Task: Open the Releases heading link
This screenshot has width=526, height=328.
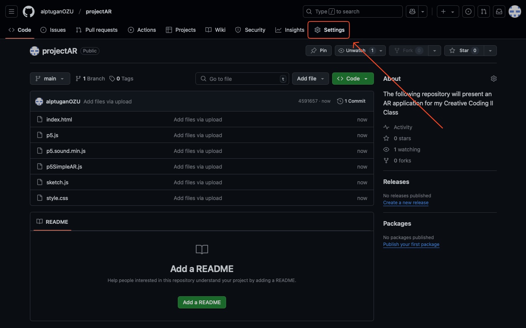Action: 396,182
